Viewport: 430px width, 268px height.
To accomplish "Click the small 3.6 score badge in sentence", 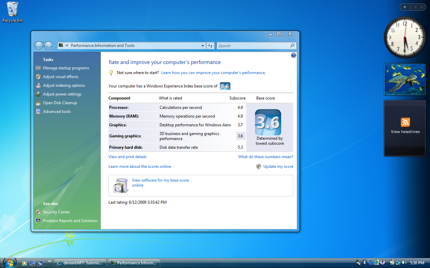I will coord(225,86).
